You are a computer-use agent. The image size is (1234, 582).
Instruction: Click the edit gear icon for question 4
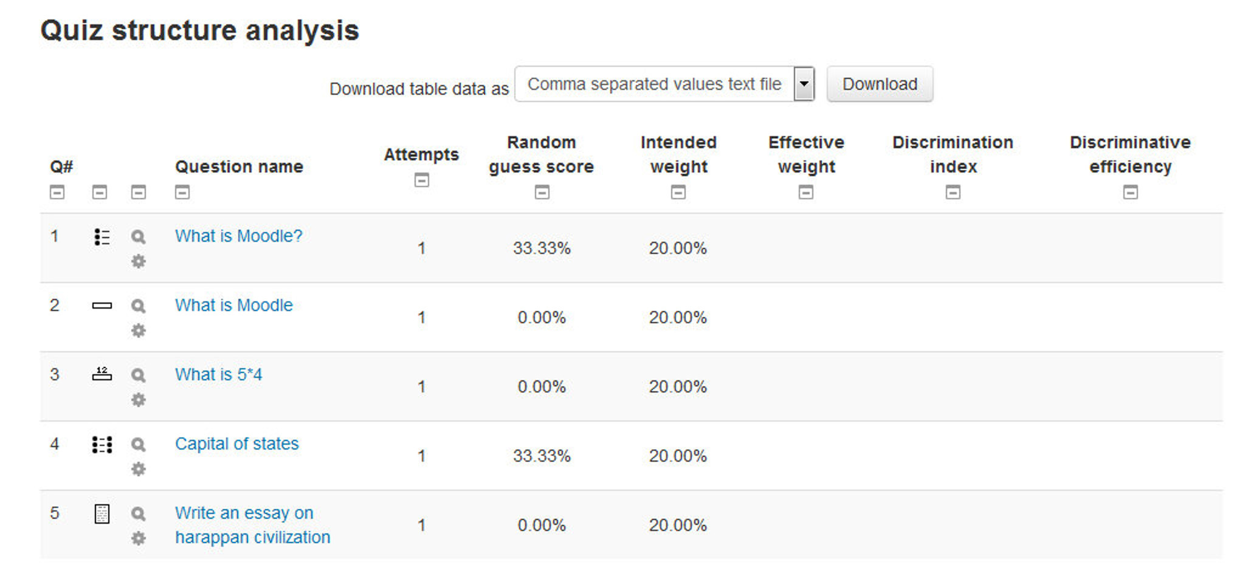(x=138, y=470)
